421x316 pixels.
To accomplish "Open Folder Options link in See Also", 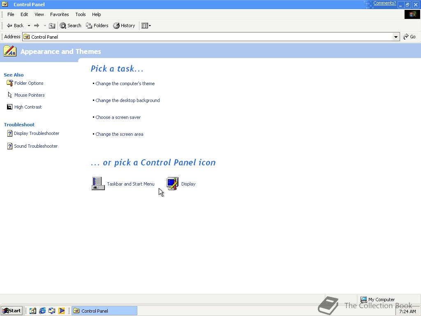I will 29,83.
